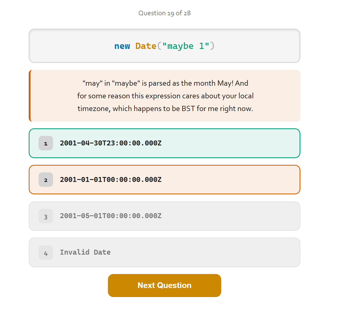Click the closing parenthesis in the code

tap(212, 46)
